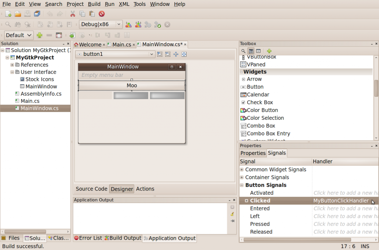The width and height of the screenshot is (379, 250).
Task: Expand Container Signals group
Action: pyautogui.click(x=242, y=177)
